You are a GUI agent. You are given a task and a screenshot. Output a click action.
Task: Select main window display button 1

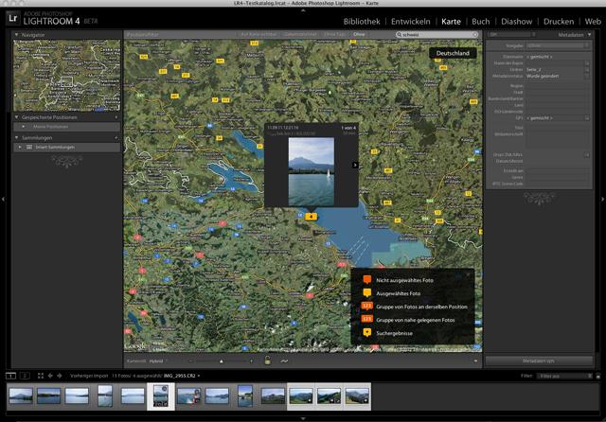tap(10, 376)
